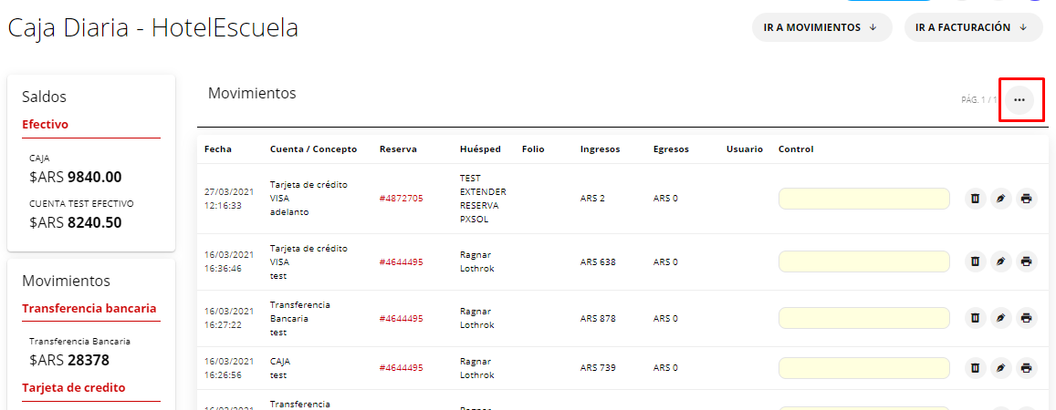The height and width of the screenshot is (410, 1056).
Task: Print the ARS 739 CAJA movement
Action: click(x=1026, y=368)
